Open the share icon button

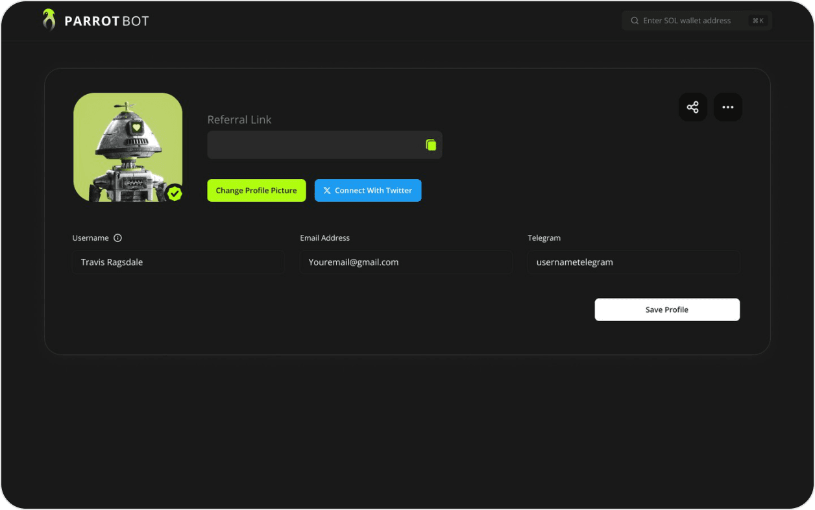tap(693, 107)
